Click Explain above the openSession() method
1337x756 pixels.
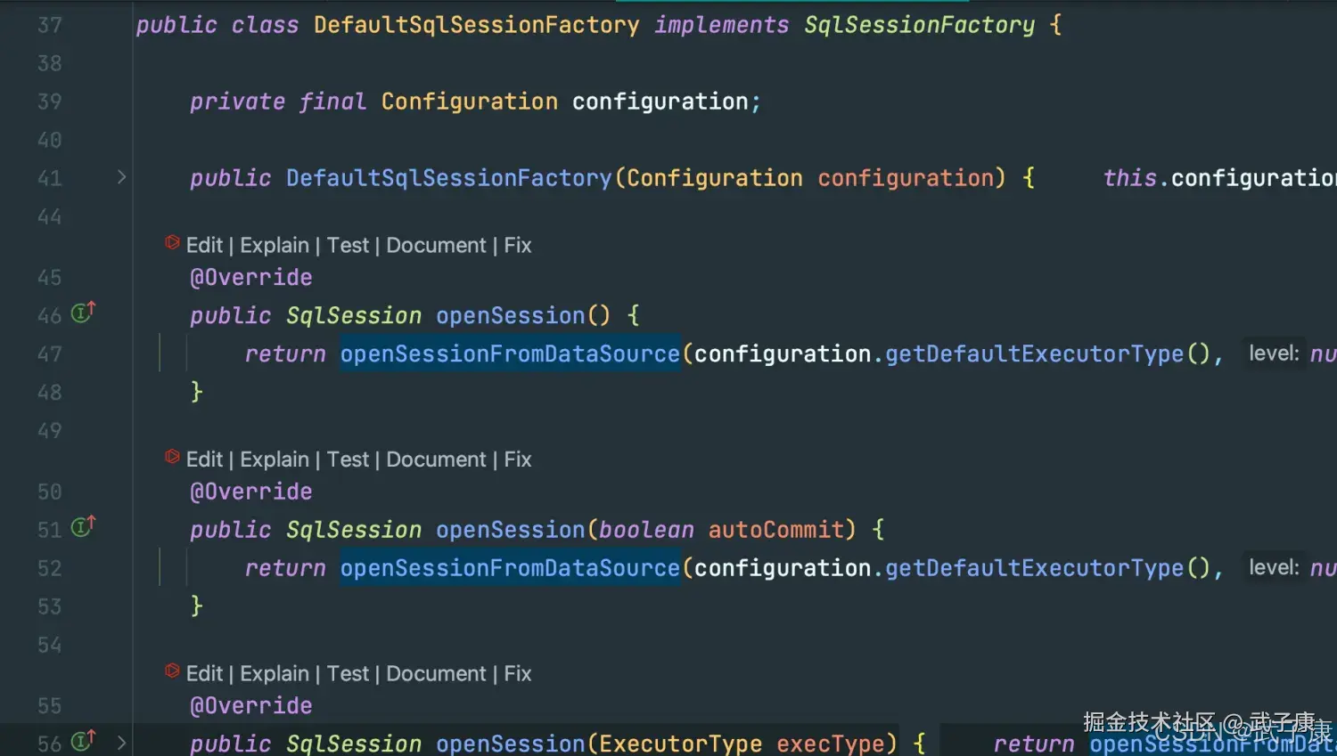coord(275,245)
